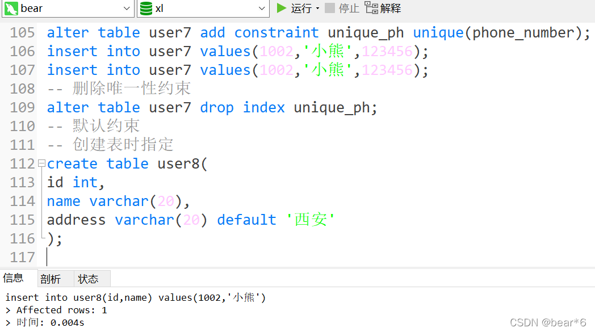Click line number 105 in the gutter
Screen dimensions: 595x332
(22, 32)
